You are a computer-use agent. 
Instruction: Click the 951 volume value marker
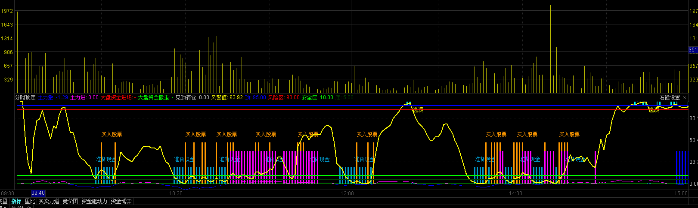[x=693, y=50]
